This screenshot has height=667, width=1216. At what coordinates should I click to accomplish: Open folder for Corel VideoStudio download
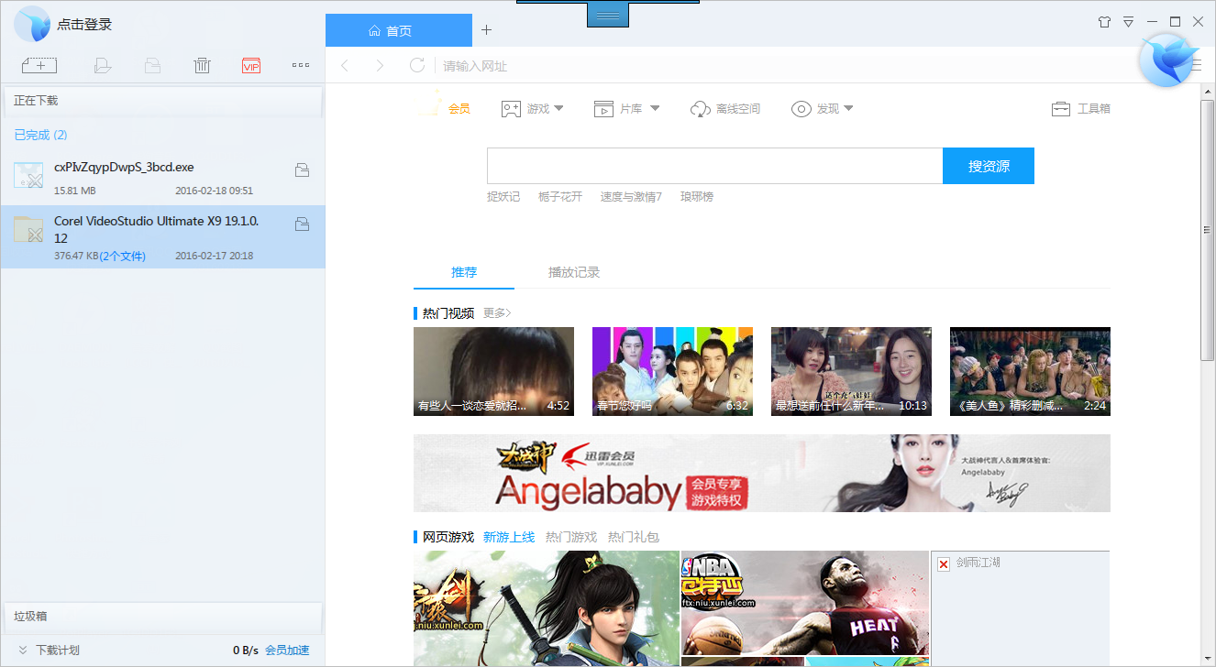coord(301,224)
